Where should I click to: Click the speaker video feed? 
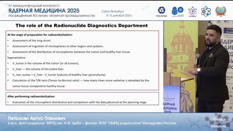pos(198,66)
